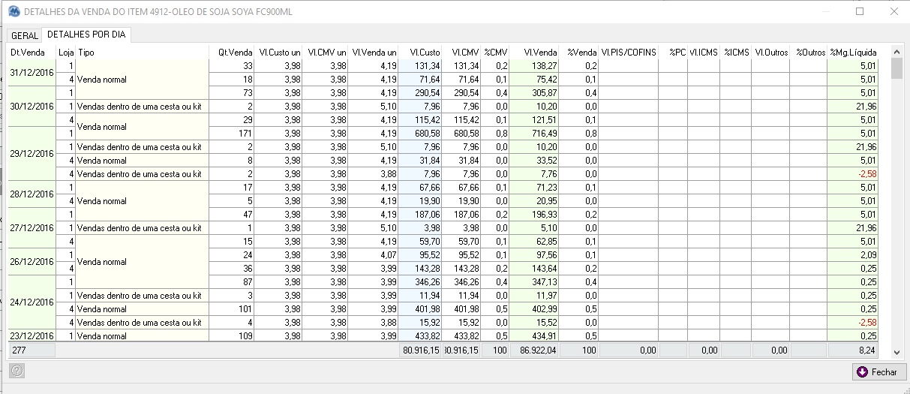Screen dimensions: 910x394
Task: Click the Loja column header
Action: tap(66, 52)
